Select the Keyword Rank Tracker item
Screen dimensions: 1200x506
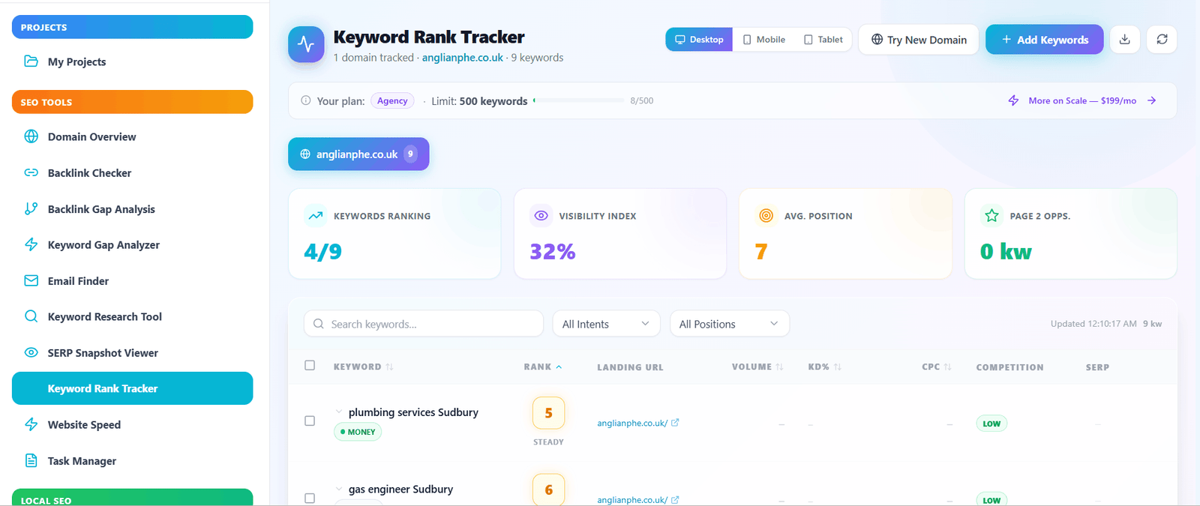(x=132, y=388)
